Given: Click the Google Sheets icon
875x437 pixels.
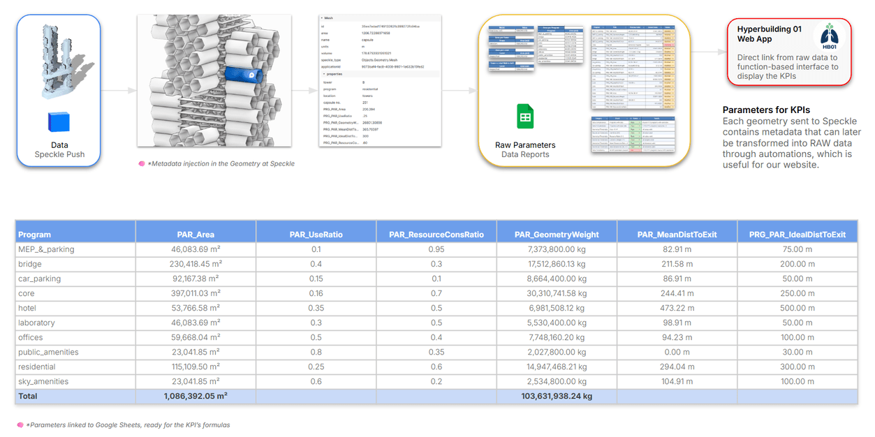Looking at the screenshot, I should tap(525, 117).
